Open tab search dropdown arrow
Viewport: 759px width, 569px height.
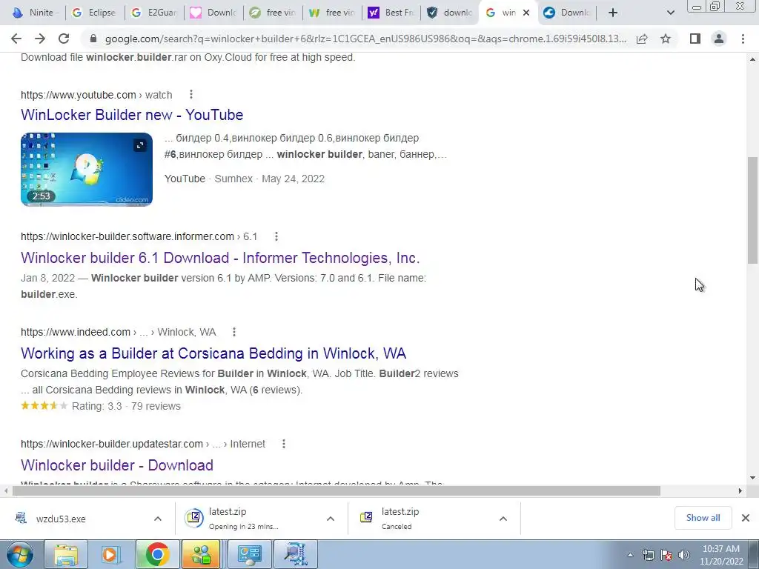click(670, 13)
